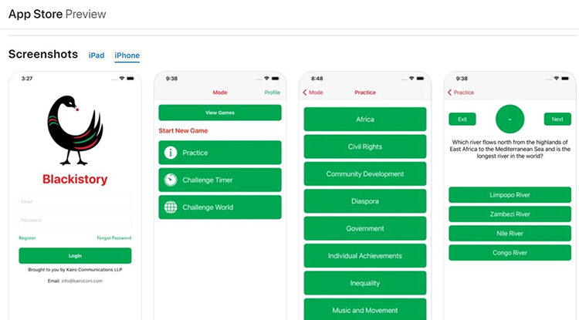579x320 pixels.
Task: Select the iPhone screenshots tab
Action: [x=127, y=56]
